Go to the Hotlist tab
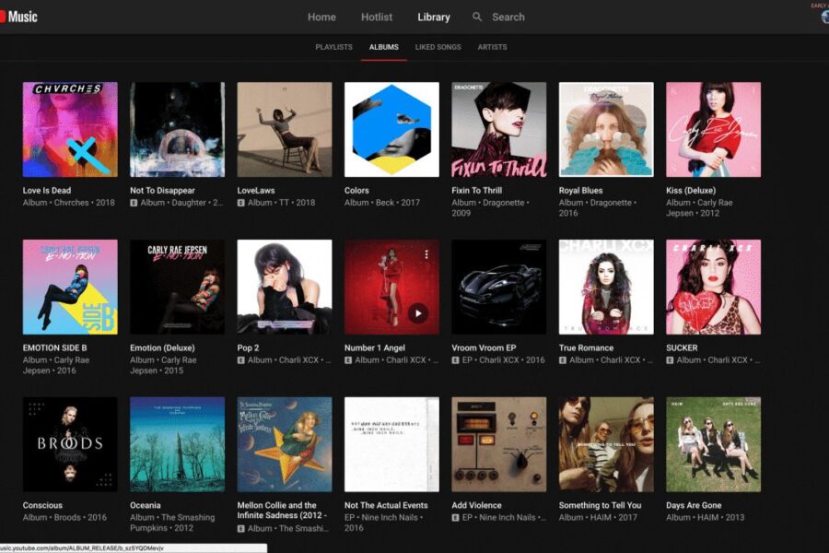 377,17
